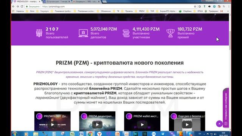Open the Обменники bookmark folder
The image size is (242, 136).
(104, 11)
